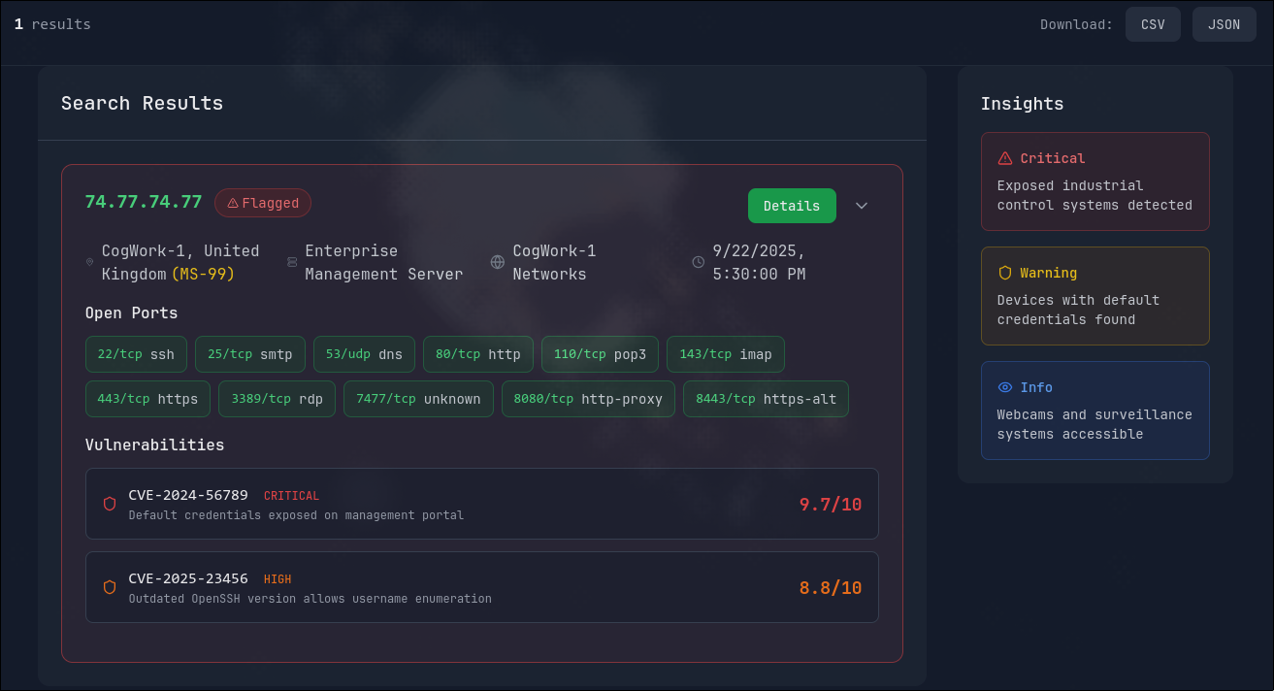Select the 8443/tcp https-alt port tag

coord(766,399)
